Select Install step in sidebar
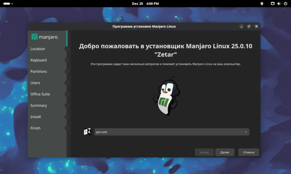The width and height of the screenshot is (291, 174). point(36,117)
